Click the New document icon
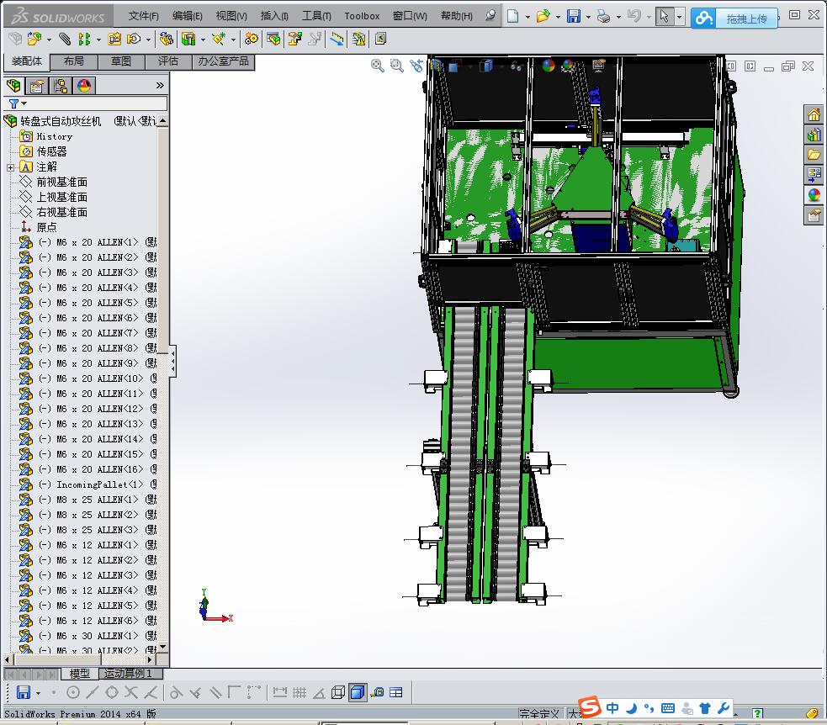 (x=512, y=16)
